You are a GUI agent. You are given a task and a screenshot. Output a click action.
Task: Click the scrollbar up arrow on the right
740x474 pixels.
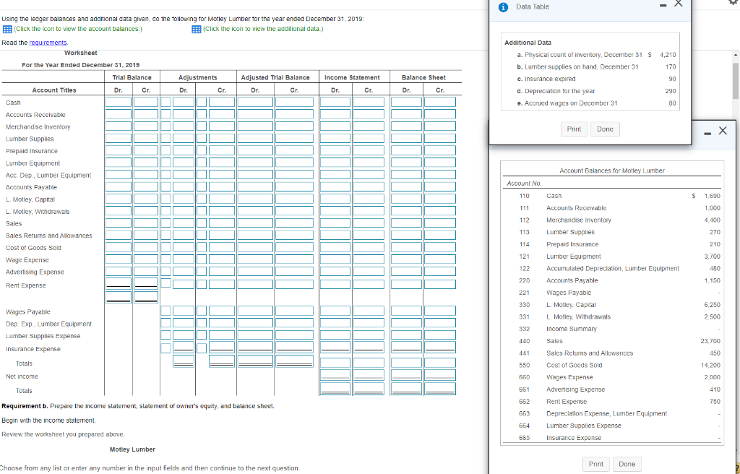point(735,54)
